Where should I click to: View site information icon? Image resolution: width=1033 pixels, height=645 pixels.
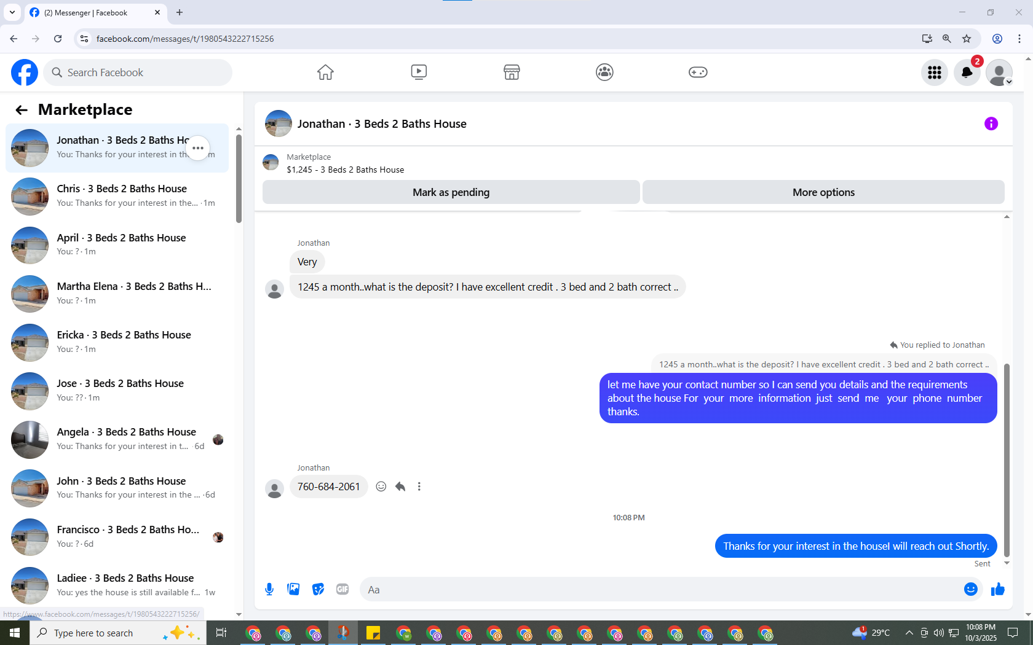[x=84, y=39]
